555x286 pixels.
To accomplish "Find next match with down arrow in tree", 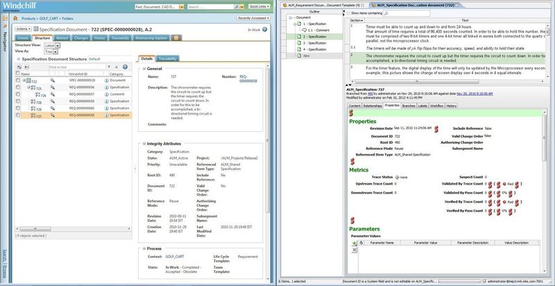I will click(109, 67).
